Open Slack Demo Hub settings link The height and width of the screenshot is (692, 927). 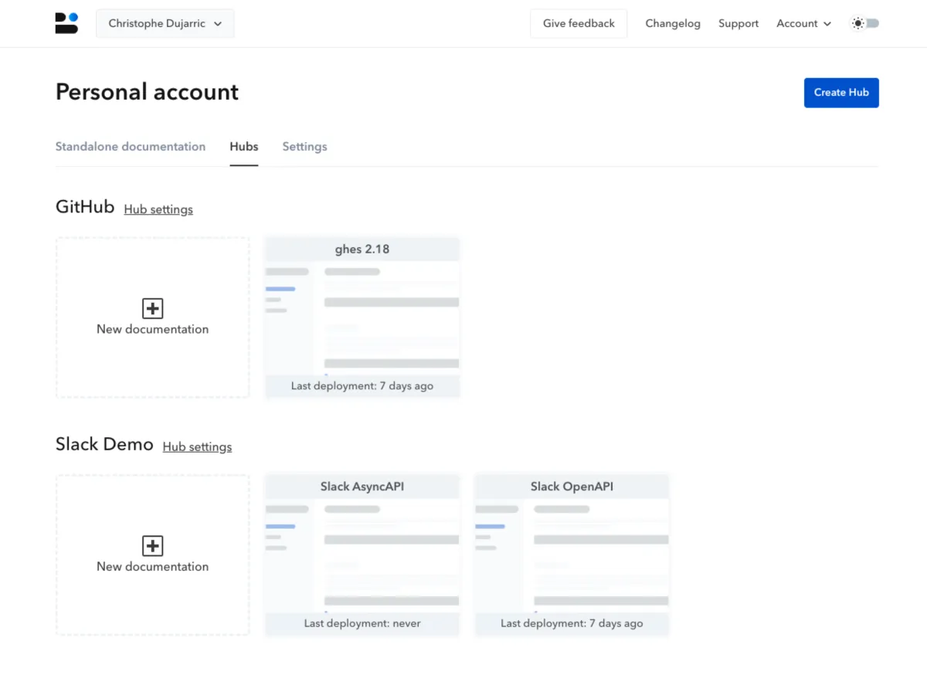click(197, 447)
